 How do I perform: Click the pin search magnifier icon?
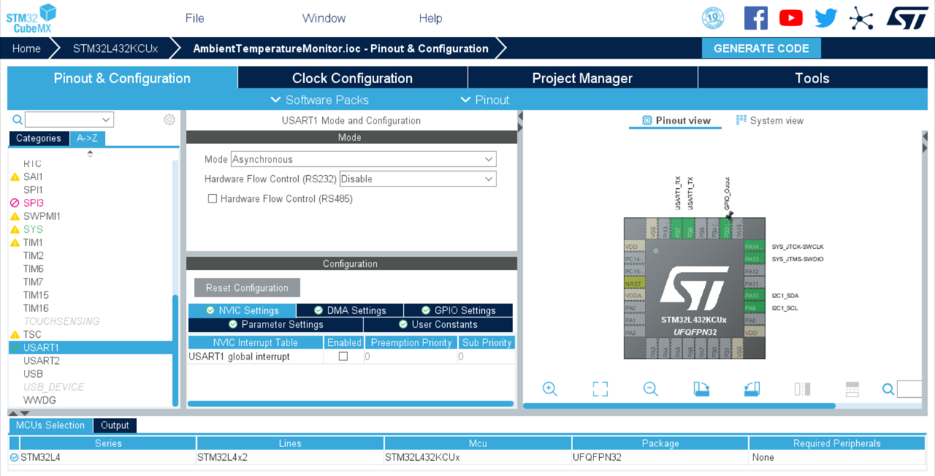[x=888, y=389]
